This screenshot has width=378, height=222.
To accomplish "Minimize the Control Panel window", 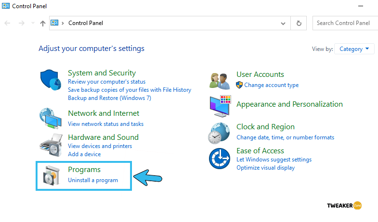I will pyautogui.click(x=361, y=6).
